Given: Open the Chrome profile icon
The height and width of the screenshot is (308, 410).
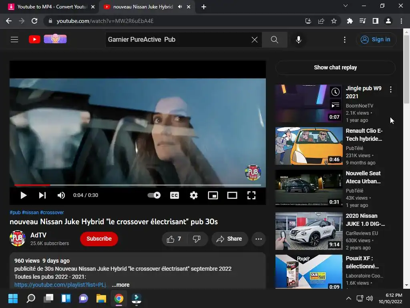Looking at the screenshot, I should pyautogui.click(x=388, y=21).
